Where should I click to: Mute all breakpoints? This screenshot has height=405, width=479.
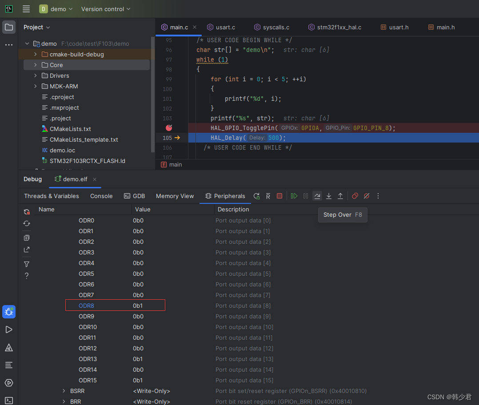(366, 196)
